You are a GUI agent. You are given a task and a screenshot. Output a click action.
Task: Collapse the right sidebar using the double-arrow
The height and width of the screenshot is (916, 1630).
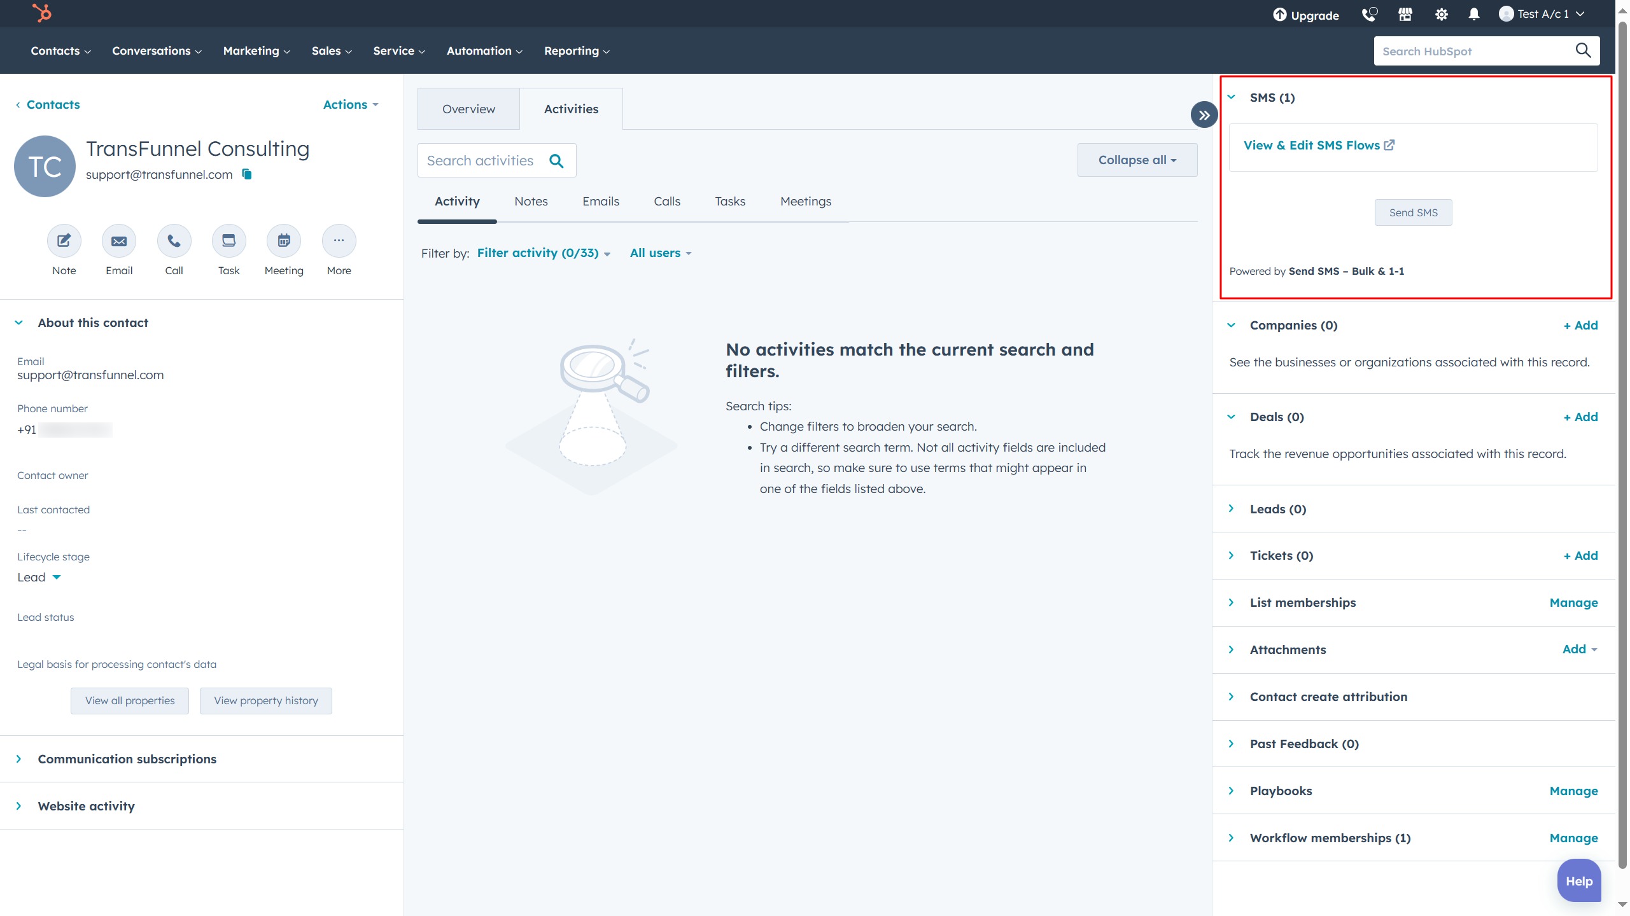click(x=1204, y=115)
